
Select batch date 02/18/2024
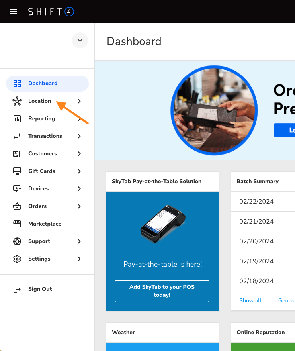256,281
